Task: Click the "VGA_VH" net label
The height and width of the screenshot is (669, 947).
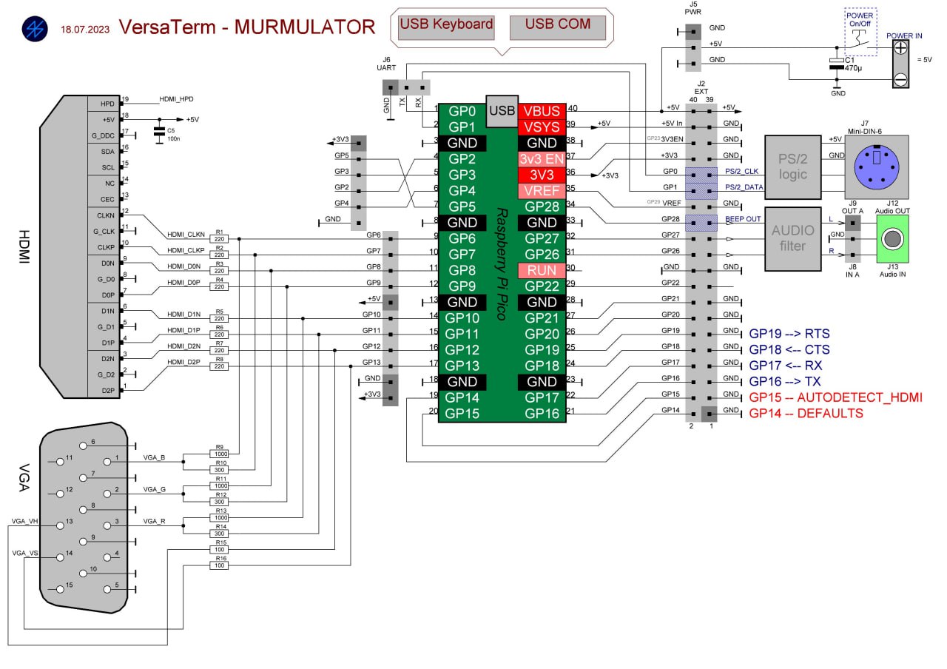Action: pyautogui.click(x=24, y=521)
